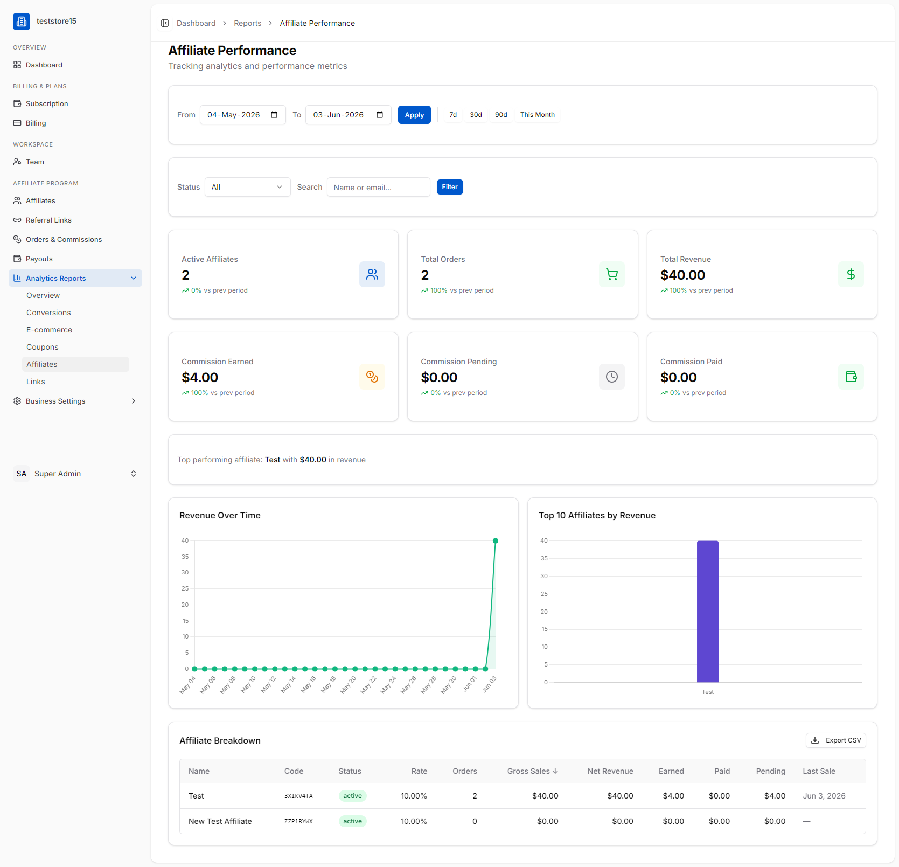Click the Earned column header
The width and height of the screenshot is (899, 867).
tap(671, 771)
